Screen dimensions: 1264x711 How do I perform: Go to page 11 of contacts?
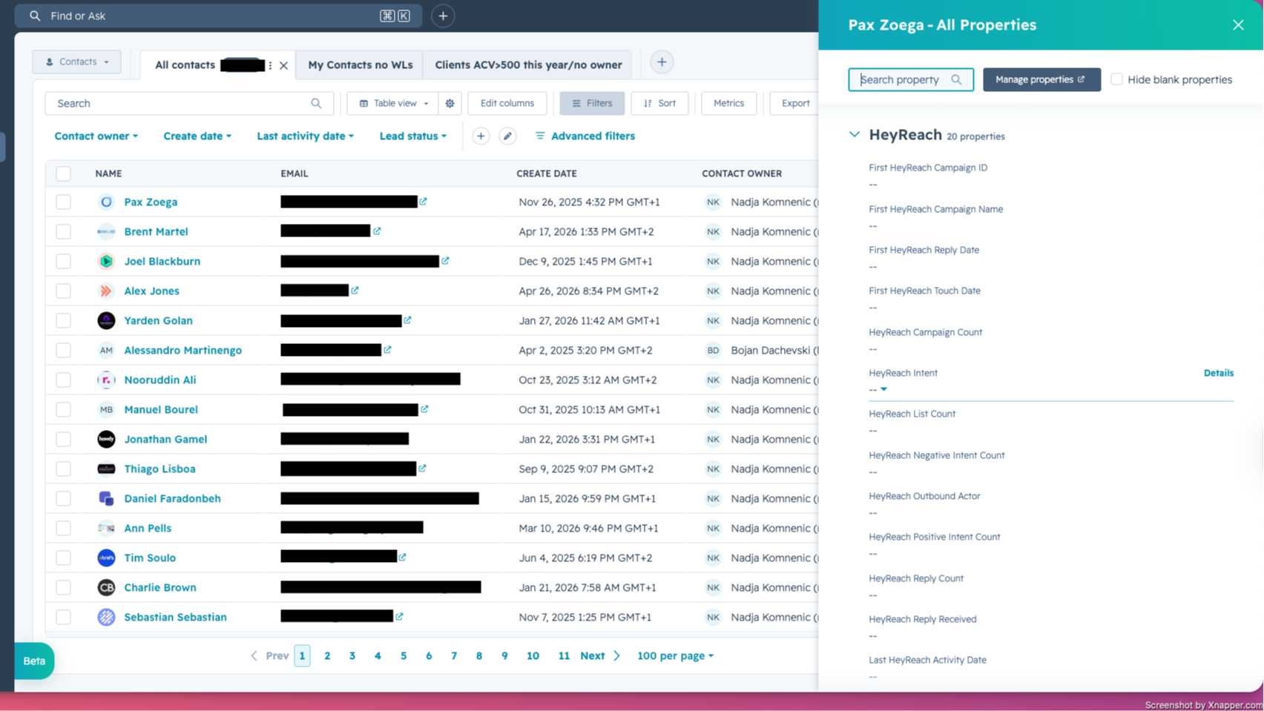[564, 656]
